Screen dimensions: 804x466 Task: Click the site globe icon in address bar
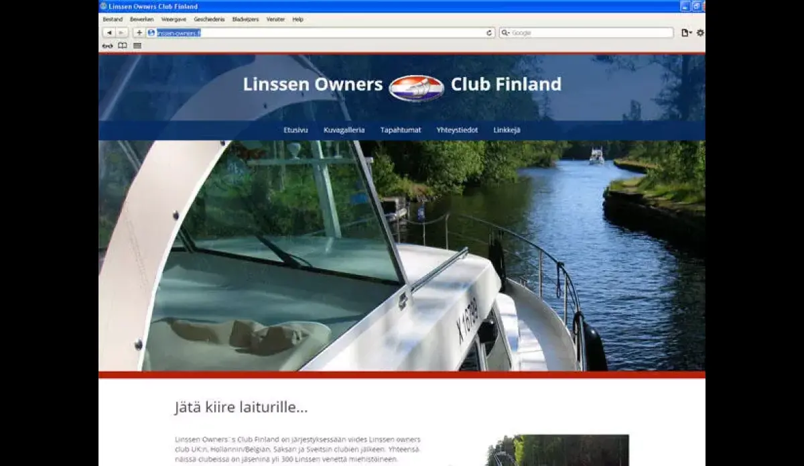[151, 33]
